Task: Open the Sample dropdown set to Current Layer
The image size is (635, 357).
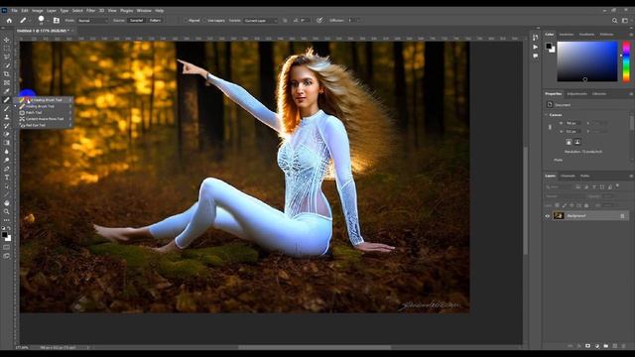Action: point(260,20)
